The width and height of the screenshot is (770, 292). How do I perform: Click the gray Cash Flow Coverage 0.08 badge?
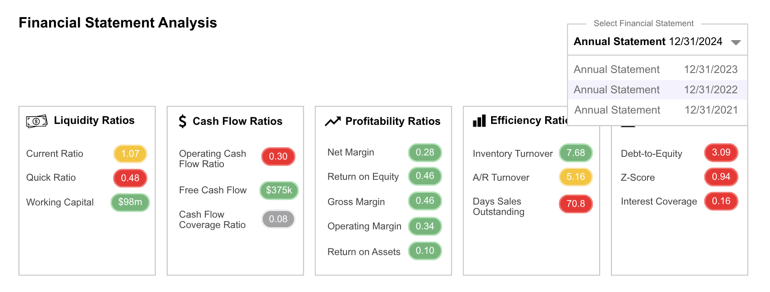[x=278, y=219]
